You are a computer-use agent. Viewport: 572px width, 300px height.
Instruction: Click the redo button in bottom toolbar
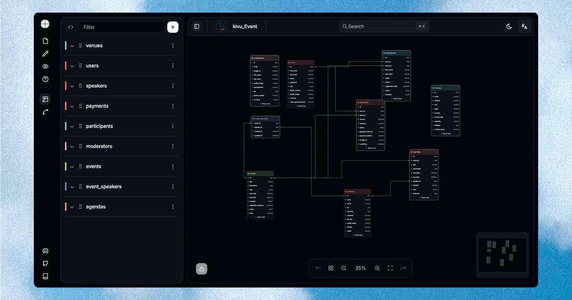(x=403, y=269)
